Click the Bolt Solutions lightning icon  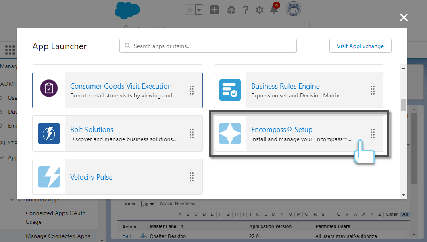coord(49,134)
